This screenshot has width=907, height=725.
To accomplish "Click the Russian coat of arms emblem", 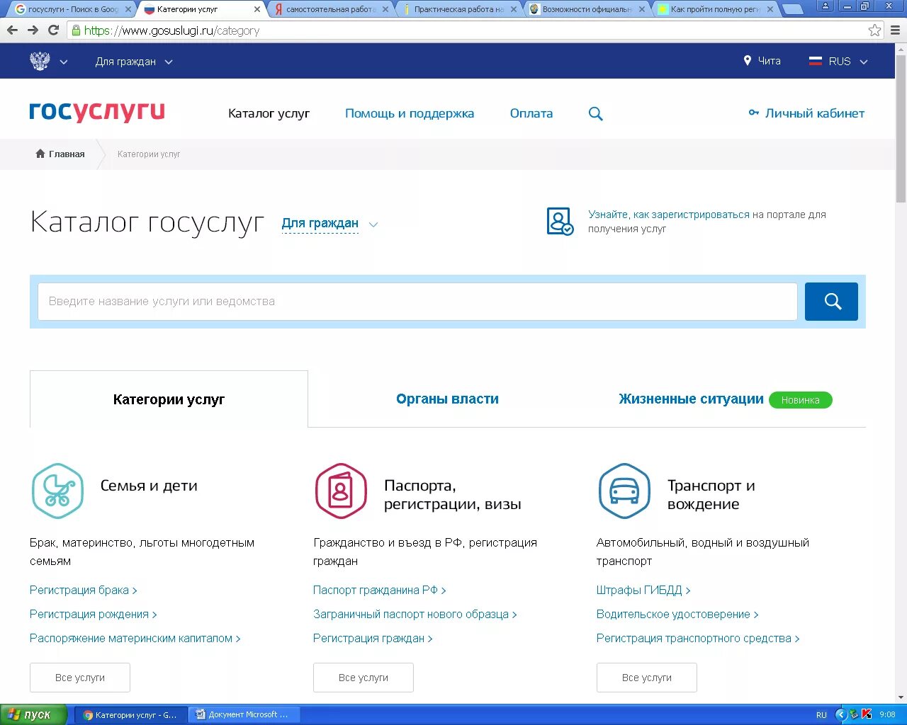I will pos(40,62).
